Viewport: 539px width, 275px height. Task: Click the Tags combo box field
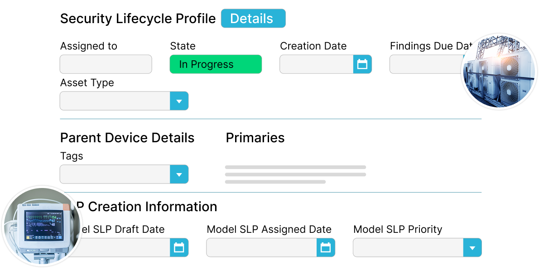click(x=115, y=174)
